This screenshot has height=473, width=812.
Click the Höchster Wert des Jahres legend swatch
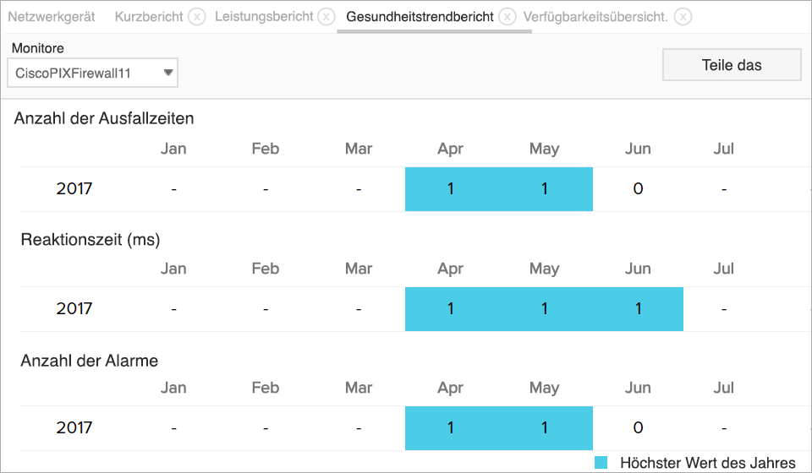[x=601, y=463]
